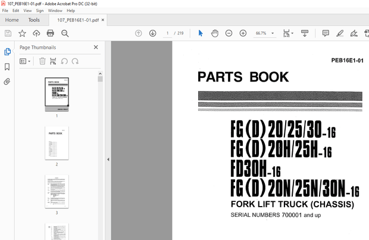Collapse the navigation pane with side arrow

[x=108, y=160]
